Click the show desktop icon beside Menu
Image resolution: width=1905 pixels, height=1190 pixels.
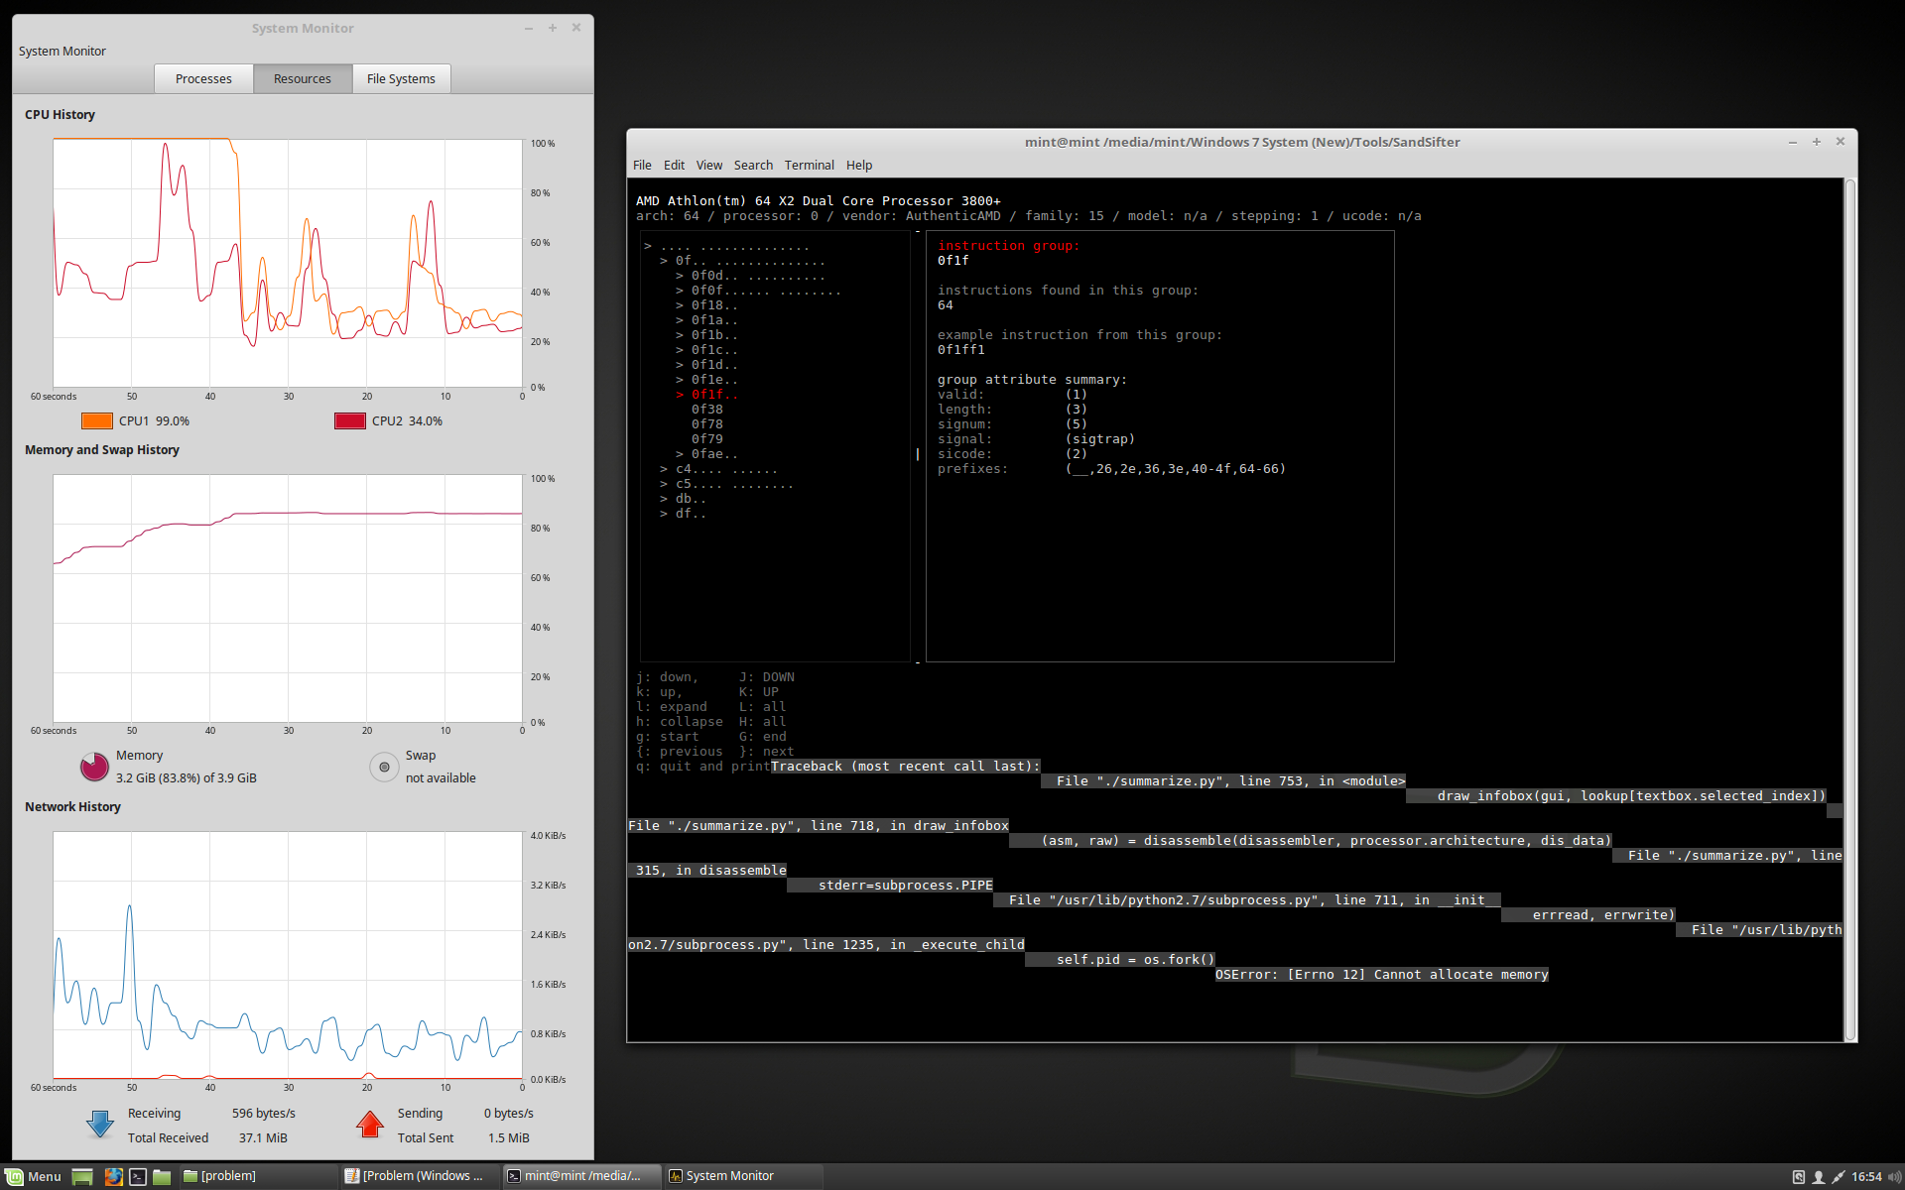pyautogui.click(x=82, y=1176)
